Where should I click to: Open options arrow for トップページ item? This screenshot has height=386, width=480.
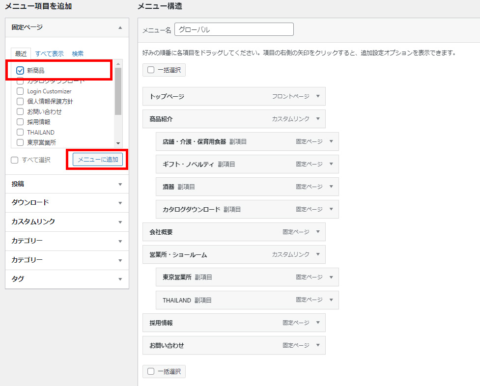coord(318,97)
